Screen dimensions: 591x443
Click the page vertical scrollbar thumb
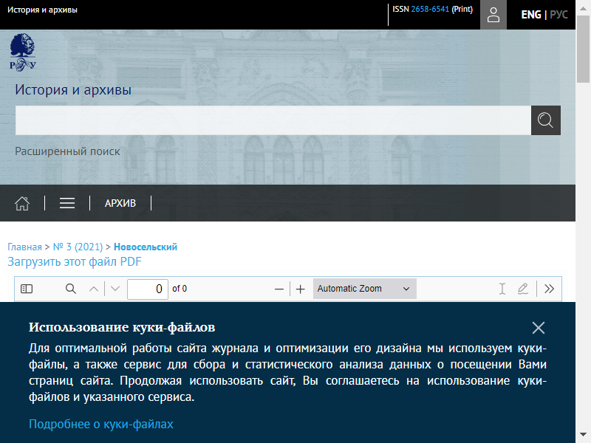point(583,48)
